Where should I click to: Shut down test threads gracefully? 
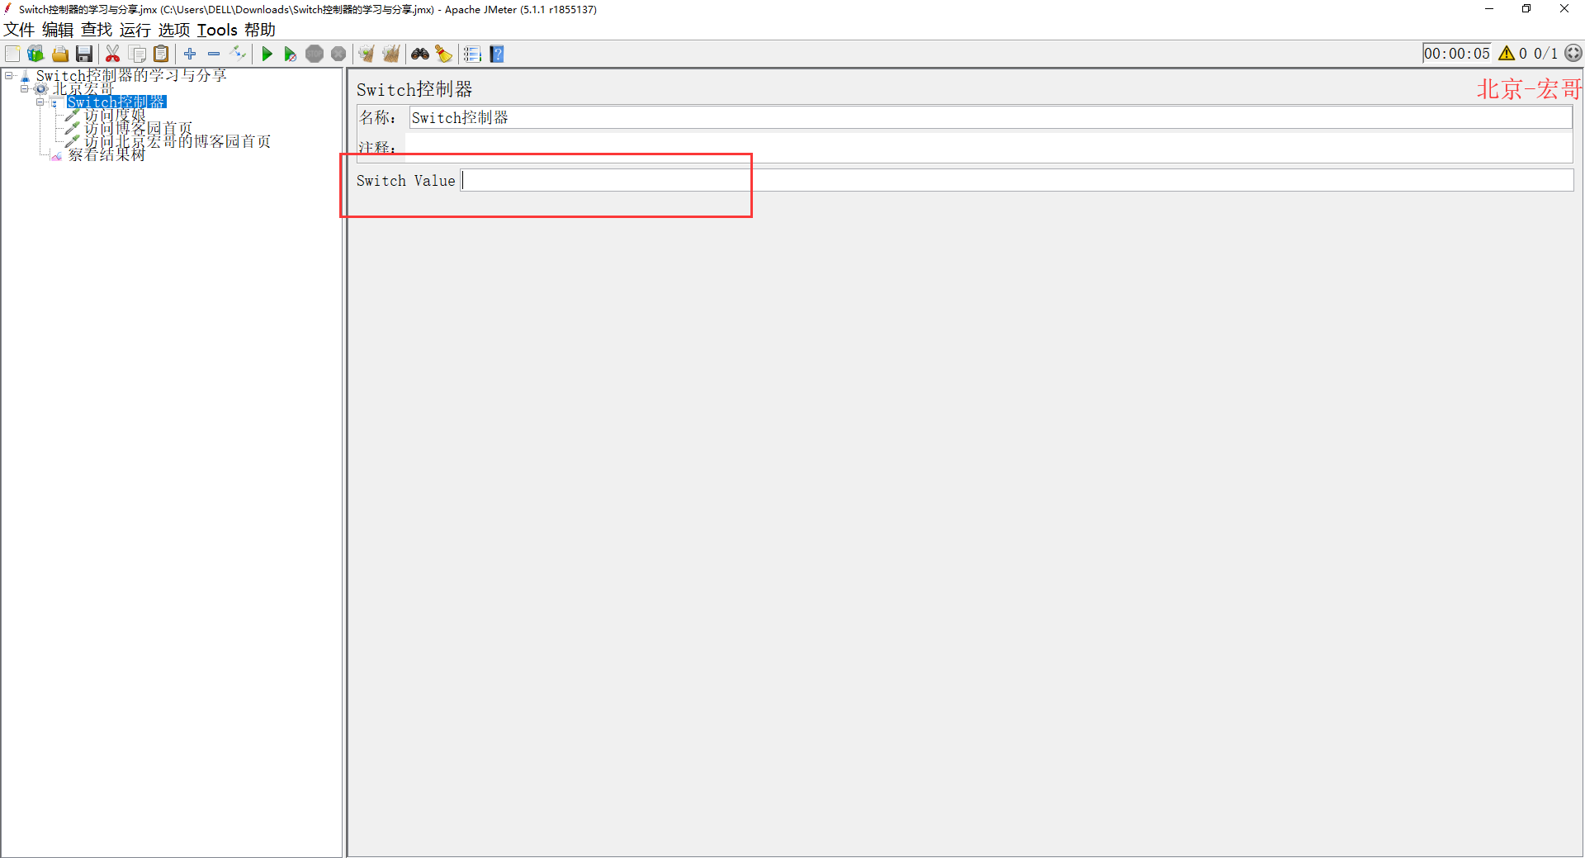pyautogui.click(x=338, y=54)
